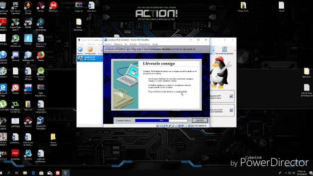
Task: Open the Máquina menu in the VM window
Action: (x=118, y=44)
